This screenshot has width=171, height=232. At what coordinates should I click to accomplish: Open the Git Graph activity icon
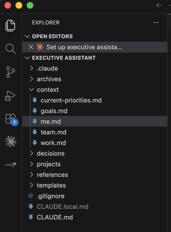pyautogui.click(x=11, y=165)
